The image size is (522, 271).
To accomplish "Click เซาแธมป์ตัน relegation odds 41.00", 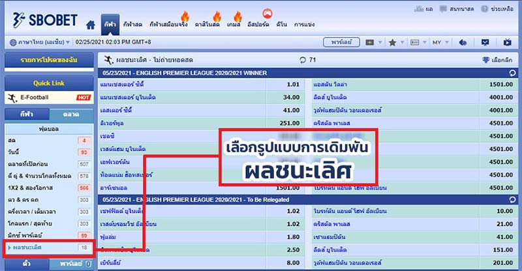I will click(x=504, y=237).
